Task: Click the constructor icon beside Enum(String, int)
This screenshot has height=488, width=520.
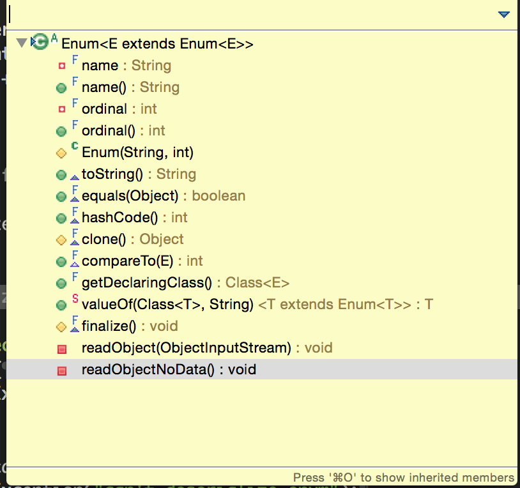Action: (62, 152)
